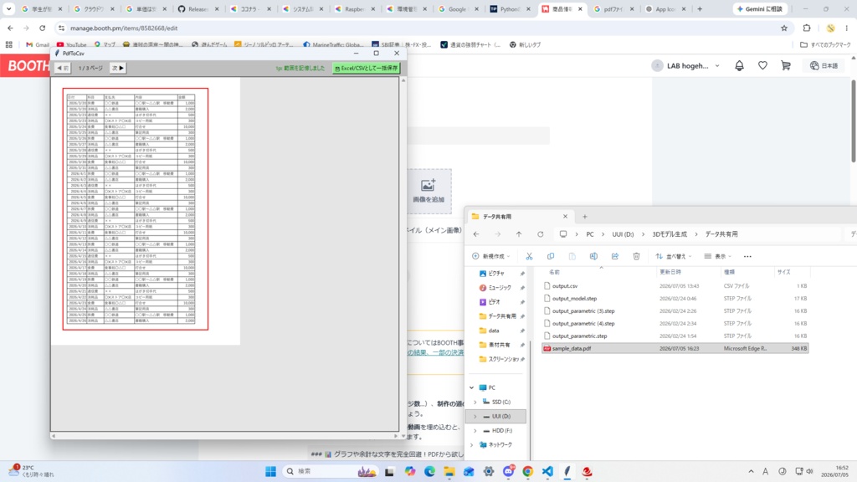Viewport: 857px width, 482px height.
Task: Select output_parametric (4).step file
Action: [x=675, y=324]
